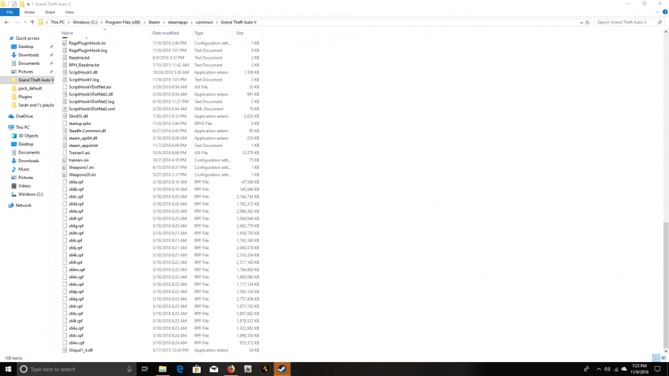The height and width of the screenshot is (376, 669).
Task: Open Firefox from the taskbar
Action: (231, 369)
